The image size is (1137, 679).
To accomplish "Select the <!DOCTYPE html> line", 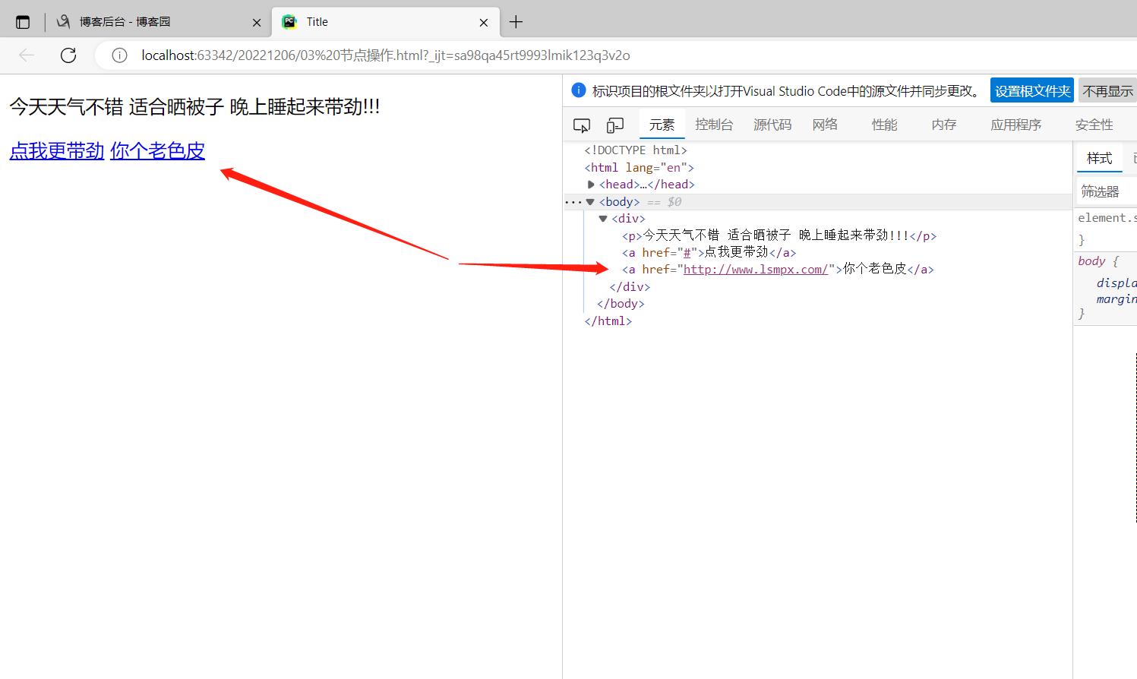I will (636, 150).
